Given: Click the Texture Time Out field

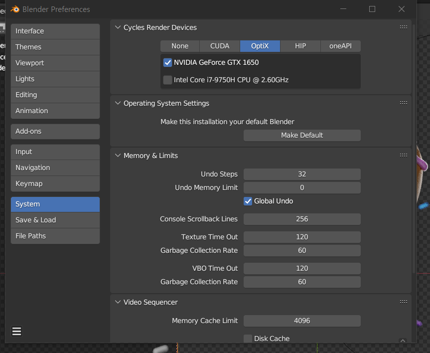Looking at the screenshot, I should coord(302,237).
